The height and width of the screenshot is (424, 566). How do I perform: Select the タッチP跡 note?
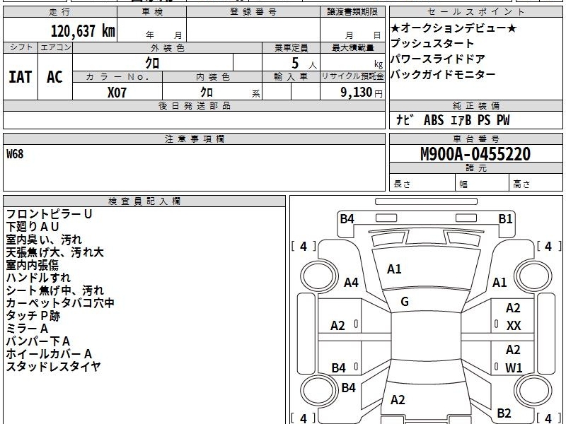[33, 316]
